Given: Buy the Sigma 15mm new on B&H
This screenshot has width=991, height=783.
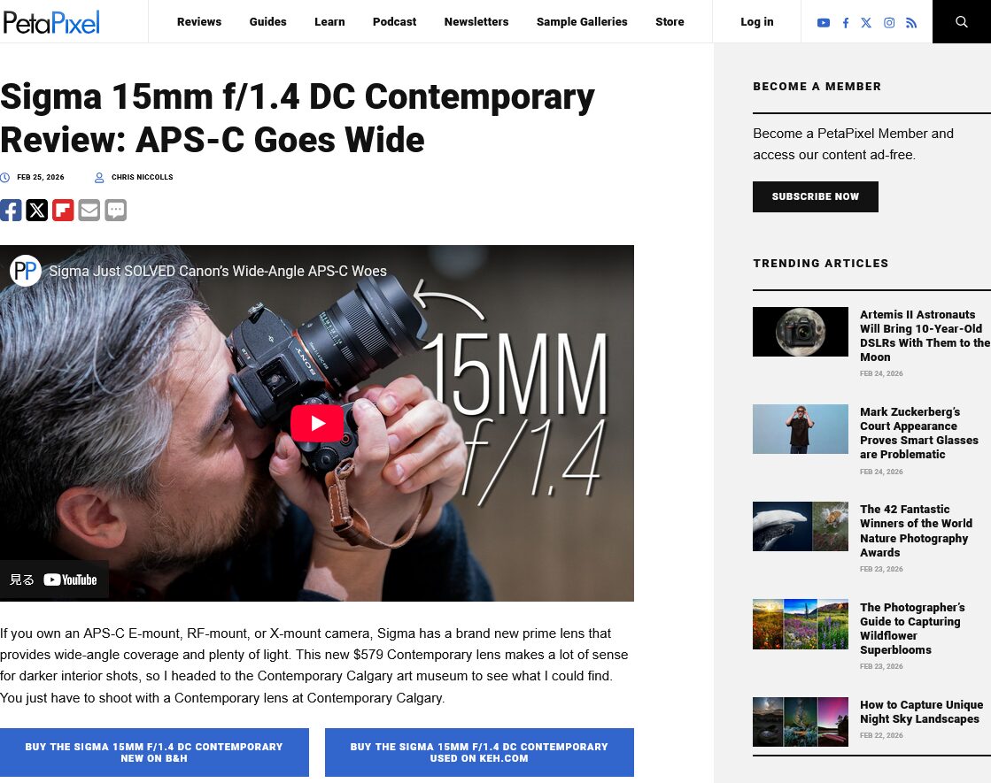Looking at the screenshot, I should point(154,752).
